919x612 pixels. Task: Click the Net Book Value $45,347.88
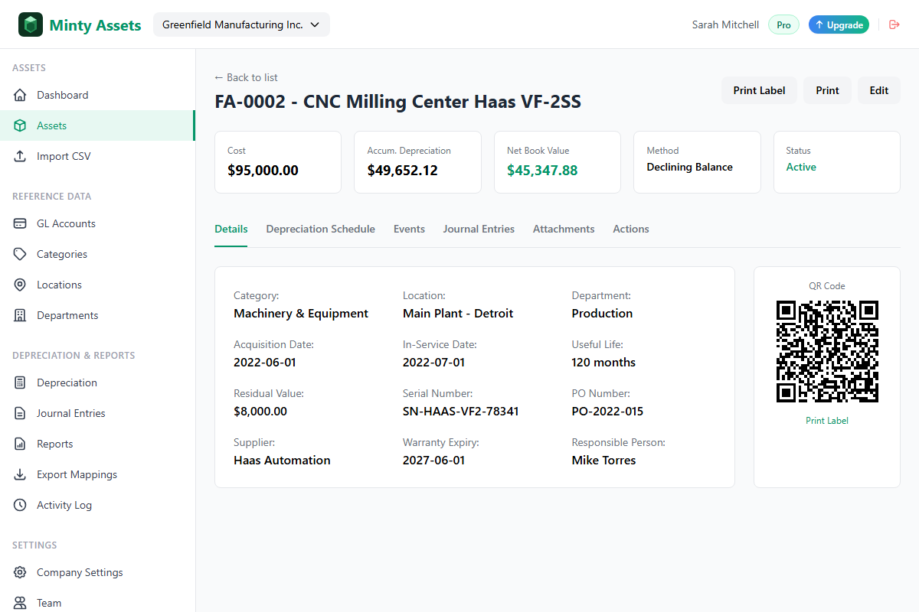pos(542,170)
